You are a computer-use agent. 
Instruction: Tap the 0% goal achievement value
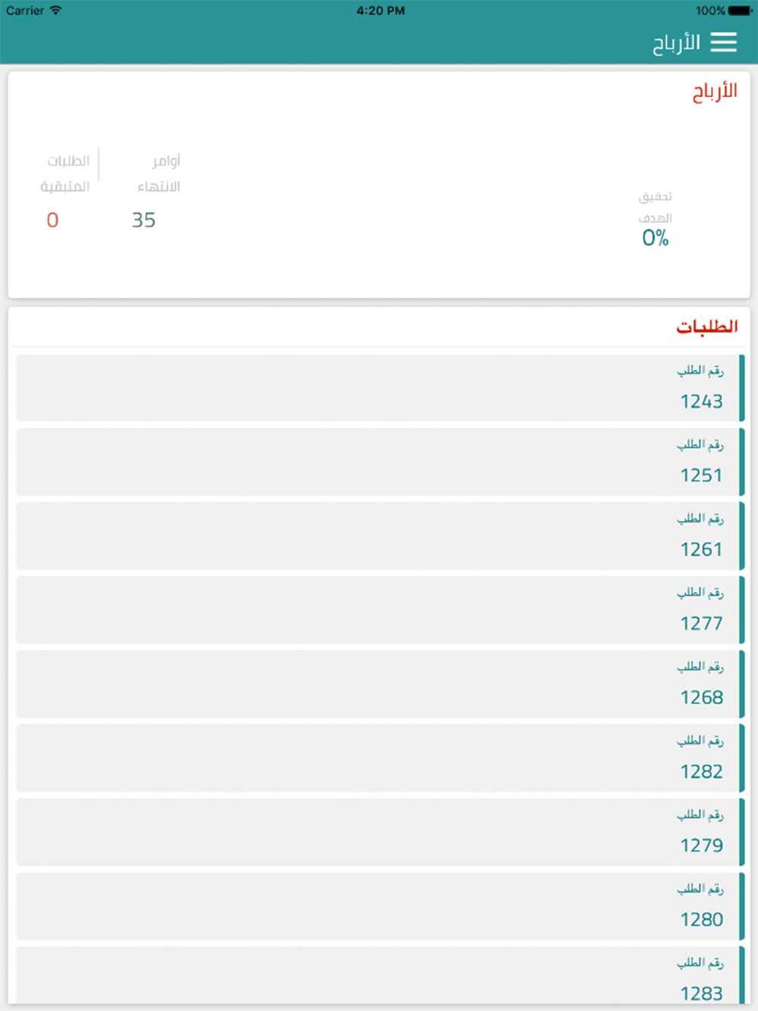(x=655, y=238)
